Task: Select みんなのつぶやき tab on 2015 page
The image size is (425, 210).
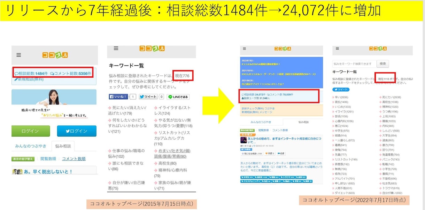Action: click(x=31, y=146)
